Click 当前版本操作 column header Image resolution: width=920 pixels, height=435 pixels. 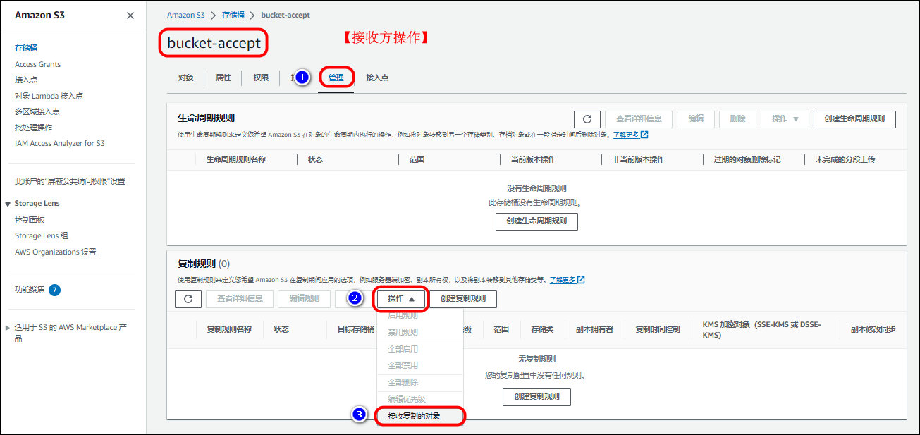pyautogui.click(x=533, y=159)
